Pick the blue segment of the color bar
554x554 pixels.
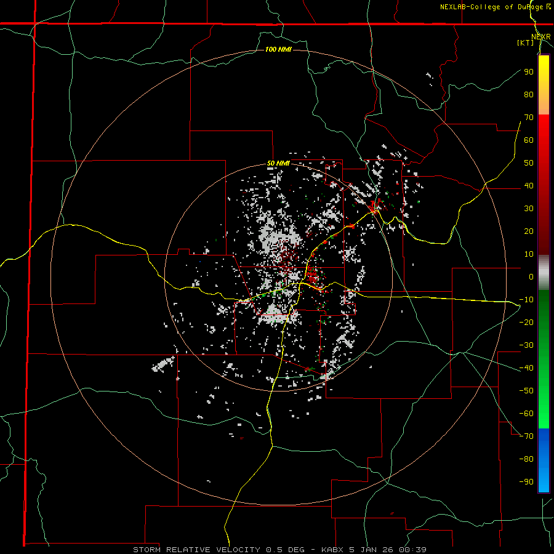pos(544,460)
